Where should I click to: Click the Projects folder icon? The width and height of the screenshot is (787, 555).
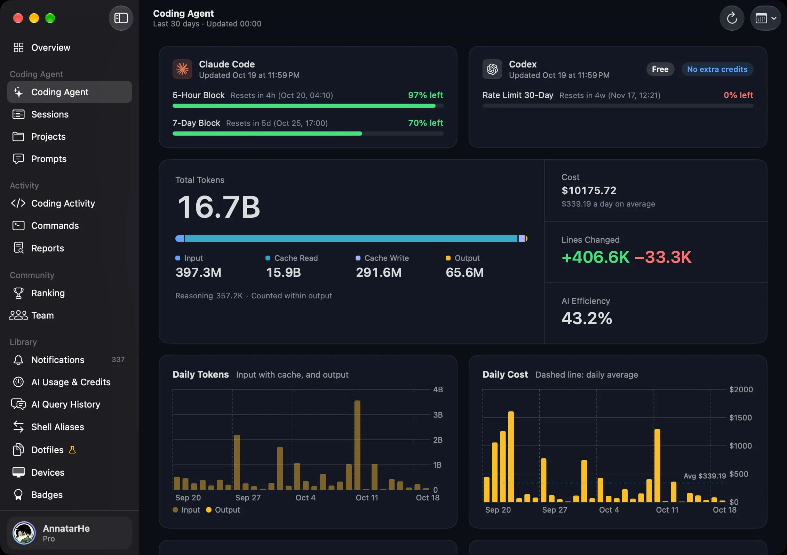tap(18, 137)
